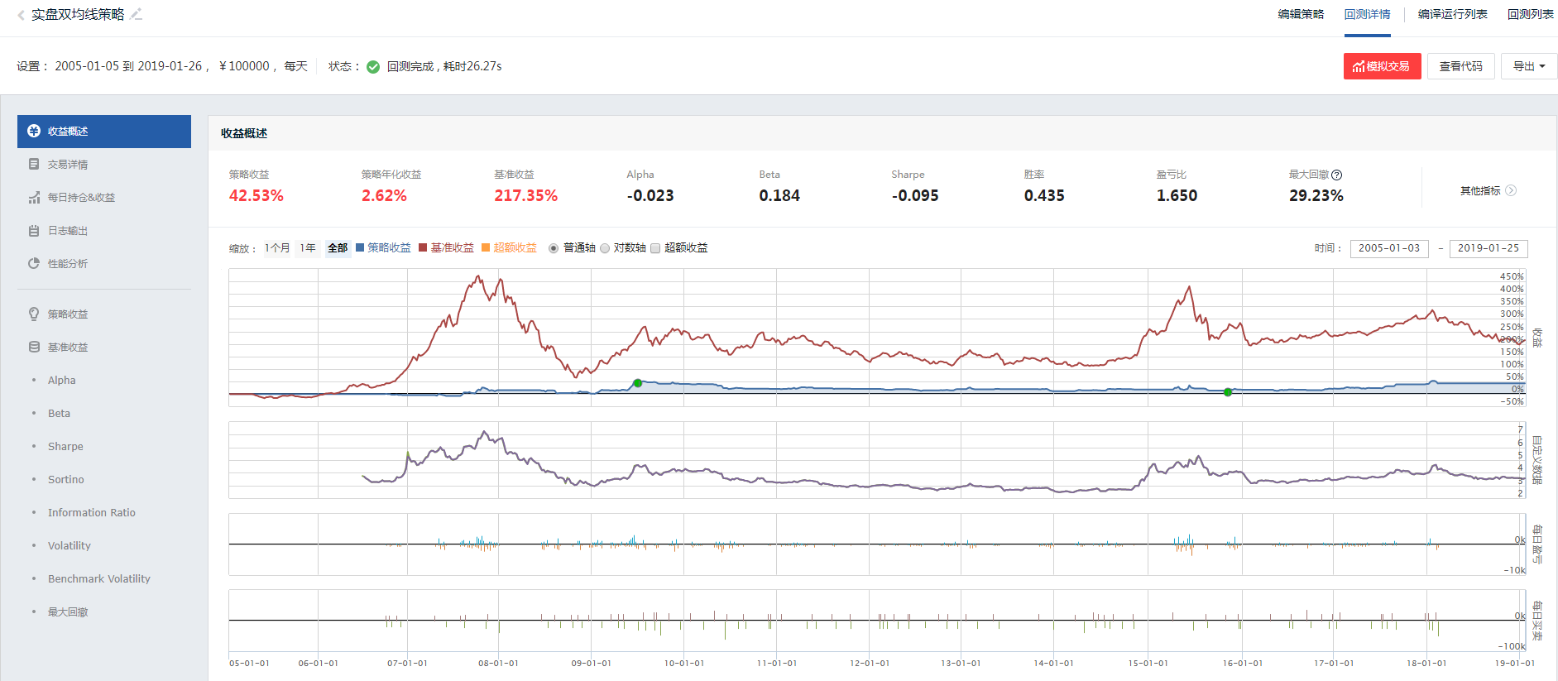Click the max drawdown value 29.23%
This screenshot has width=1558, height=681.
coord(1316,196)
